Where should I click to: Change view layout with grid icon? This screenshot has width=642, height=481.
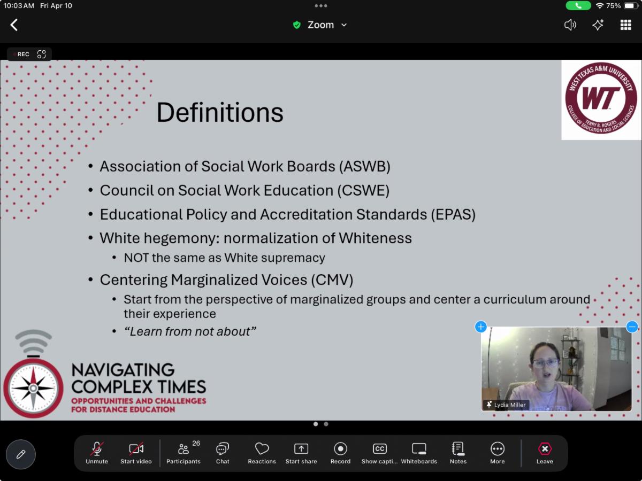pyautogui.click(x=625, y=25)
